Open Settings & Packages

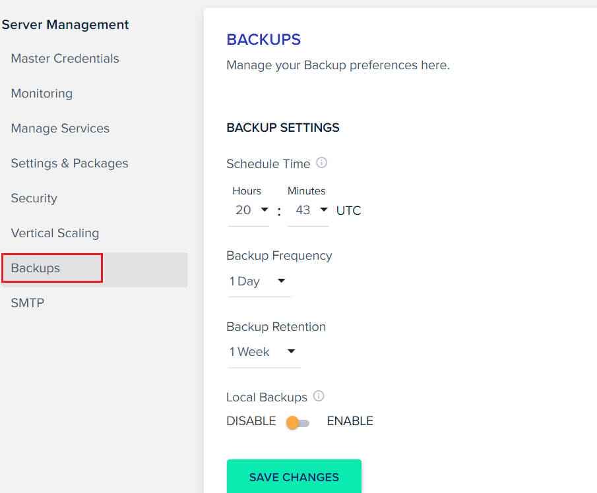click(x=70, y=163)
